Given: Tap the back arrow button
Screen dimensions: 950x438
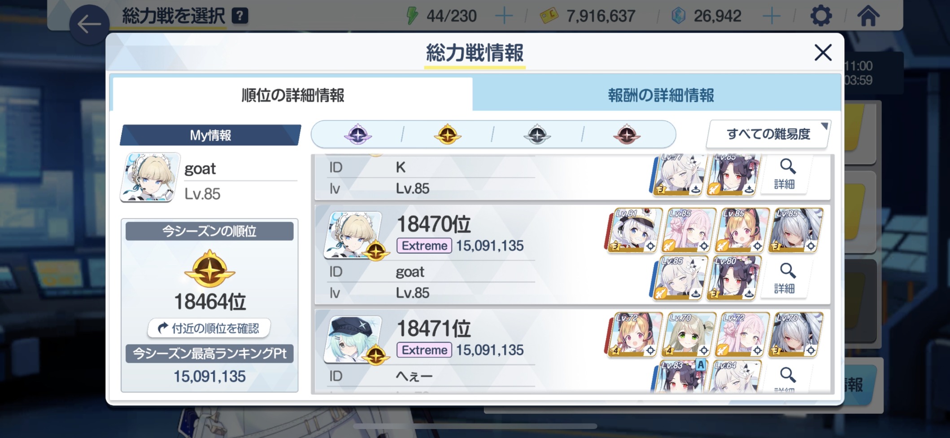Looking at the screenshot, I should tap(89, 25).
